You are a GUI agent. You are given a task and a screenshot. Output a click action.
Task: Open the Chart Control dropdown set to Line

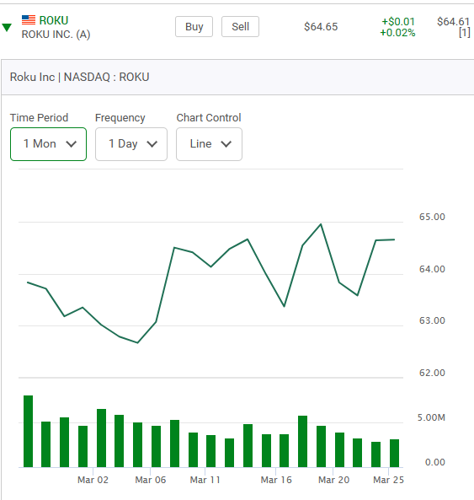click(209, 144)
